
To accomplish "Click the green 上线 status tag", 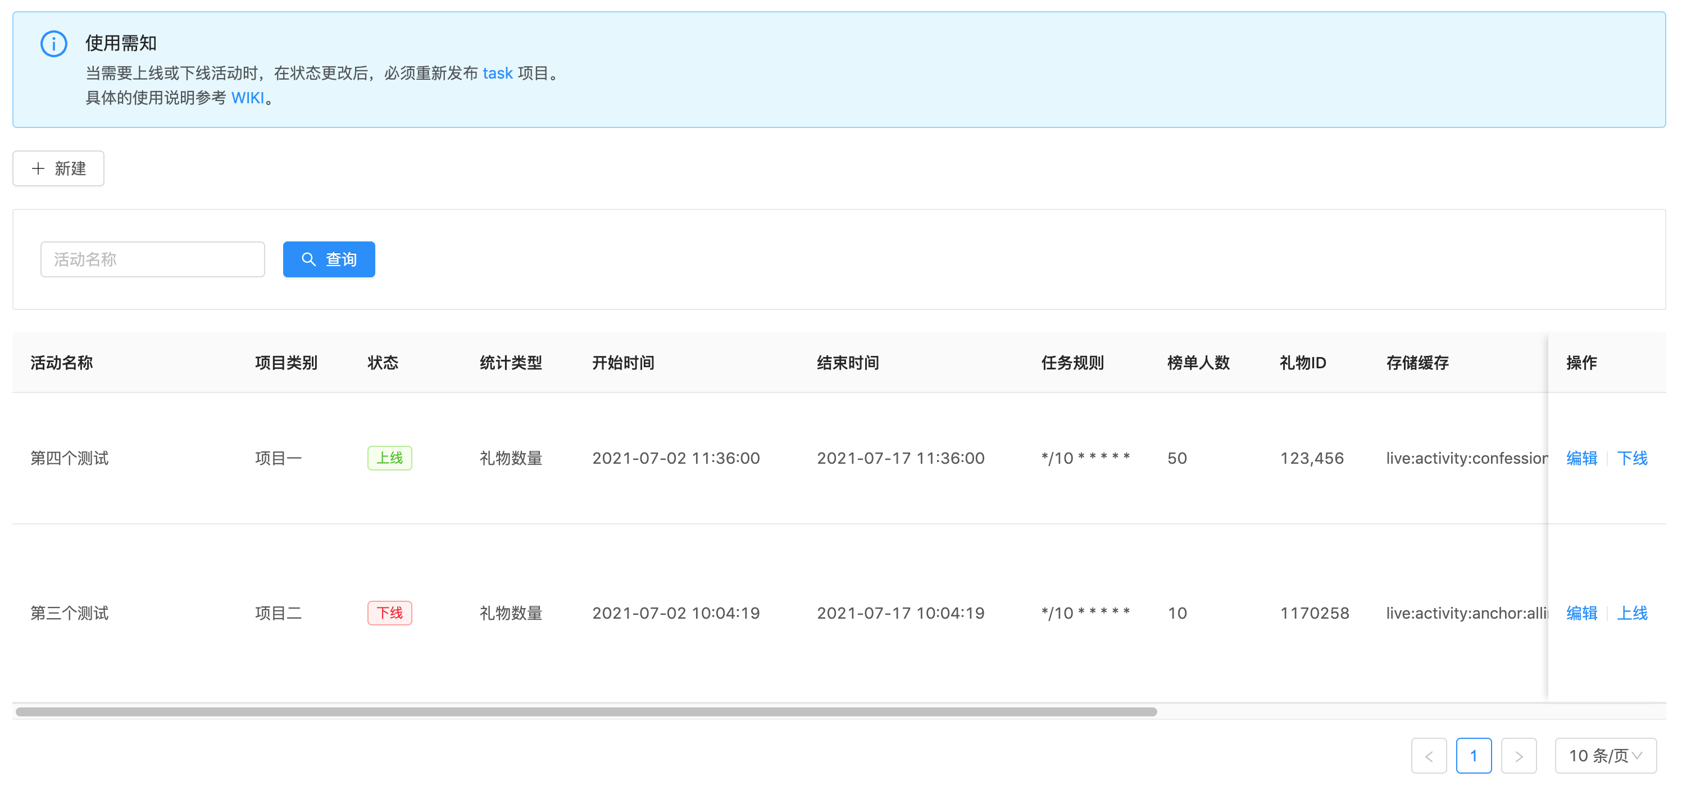I will pyautogui.click(x=390, y=459).
